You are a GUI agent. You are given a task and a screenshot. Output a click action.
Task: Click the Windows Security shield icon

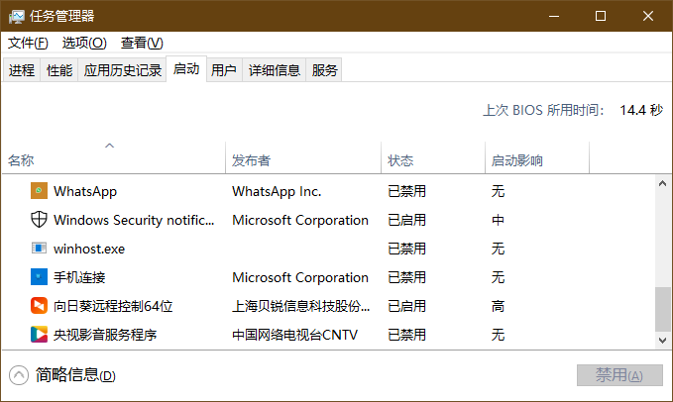39,220
